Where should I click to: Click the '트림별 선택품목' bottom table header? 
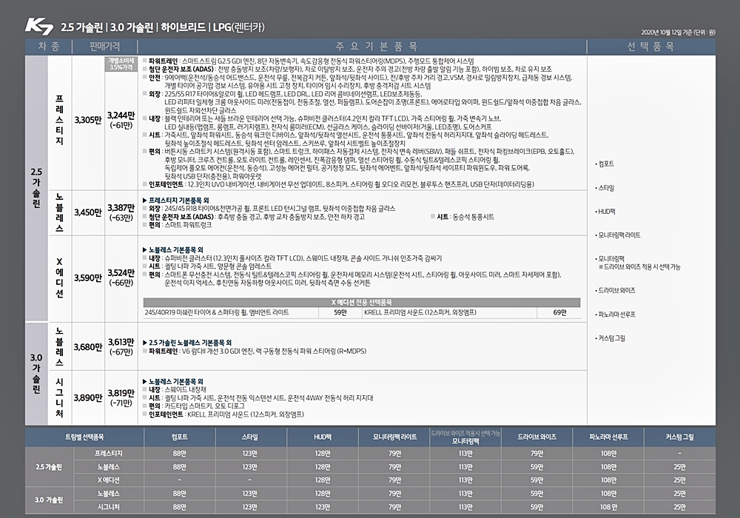point(84,438)
